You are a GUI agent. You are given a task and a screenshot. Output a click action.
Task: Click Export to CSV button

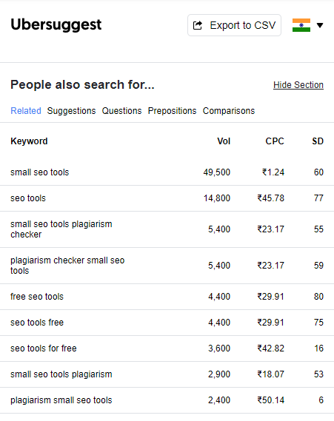pos(234,25)
